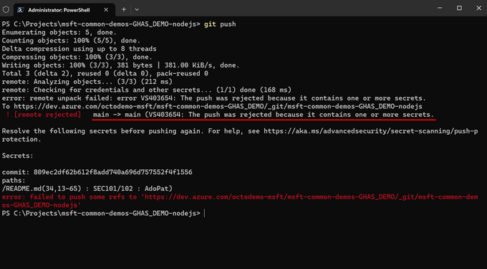Screen dimensions: 487x269
Task: Click the PowerShell icon on the tab
Action: (20, 10)
